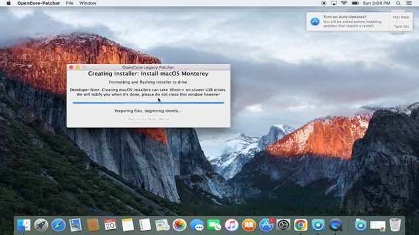Click the battery status icon
This screenshot has height=235, width=419.
pyautogui.click(x=355, y=3)
